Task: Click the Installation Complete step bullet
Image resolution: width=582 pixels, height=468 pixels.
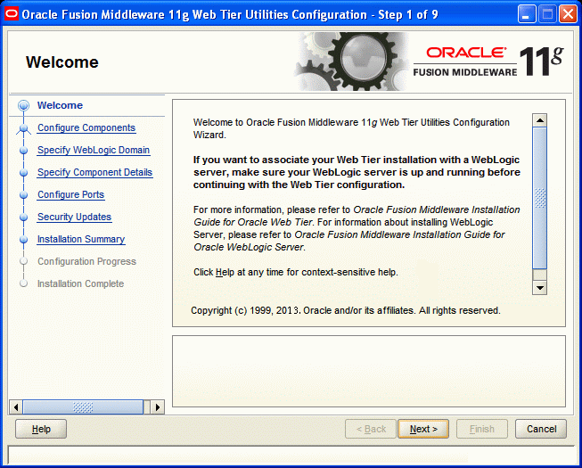Action: [x=23, y=283]
